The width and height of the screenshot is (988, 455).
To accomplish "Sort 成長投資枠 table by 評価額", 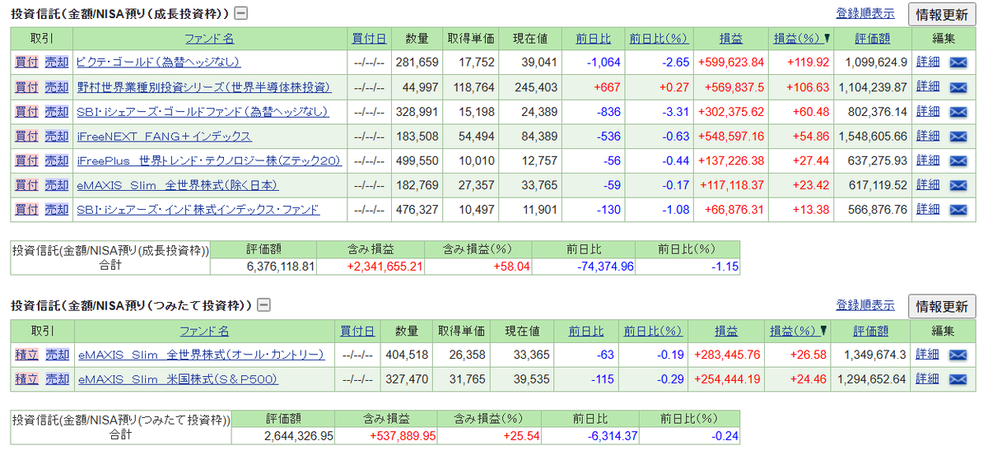I will pyautogui.click(x=871, y=39).
